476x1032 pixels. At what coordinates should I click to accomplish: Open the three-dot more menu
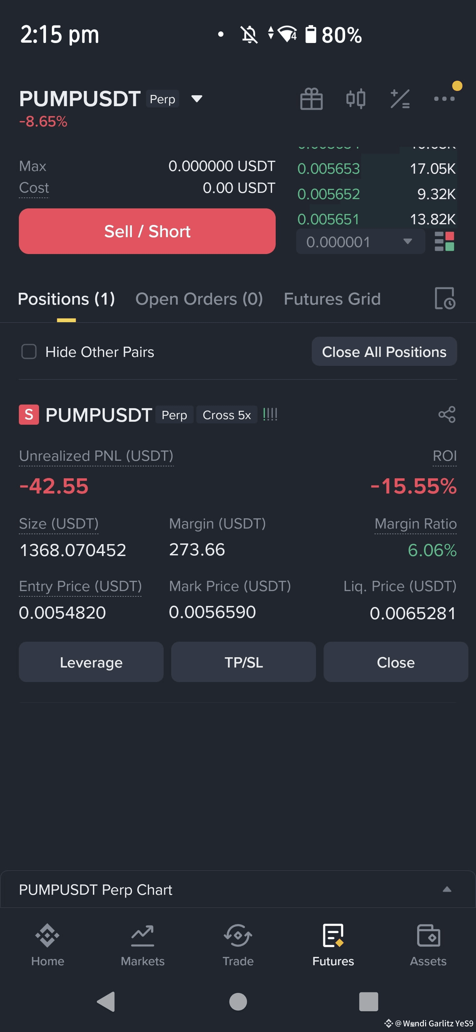point(444,99)
